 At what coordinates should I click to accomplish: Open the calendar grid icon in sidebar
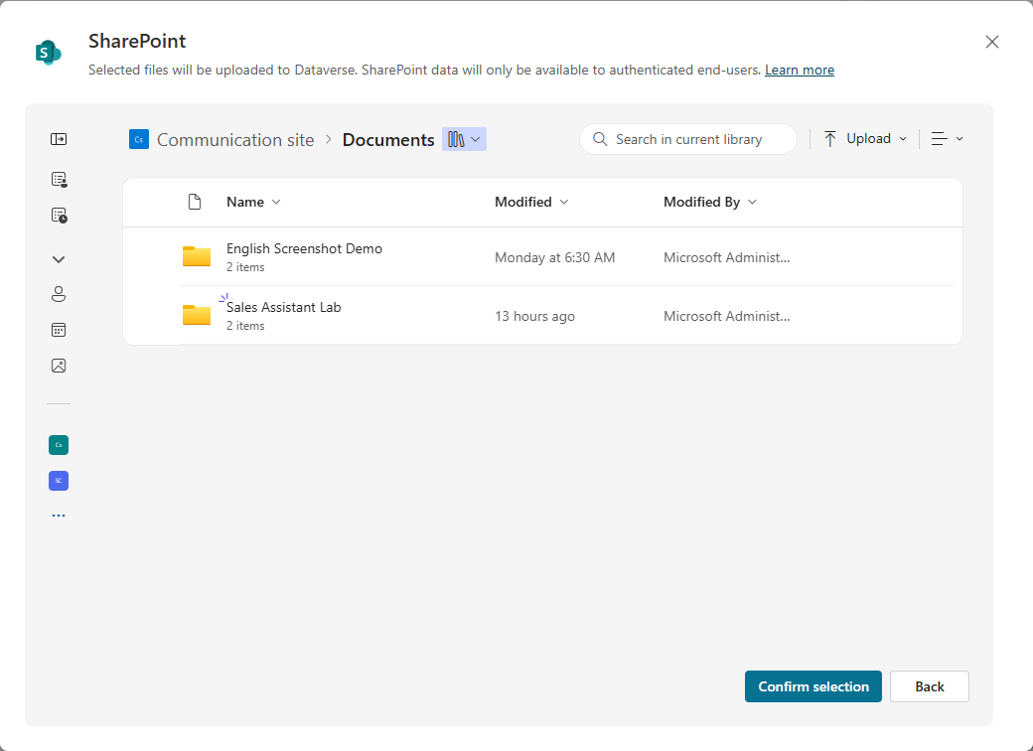point(59,330)
